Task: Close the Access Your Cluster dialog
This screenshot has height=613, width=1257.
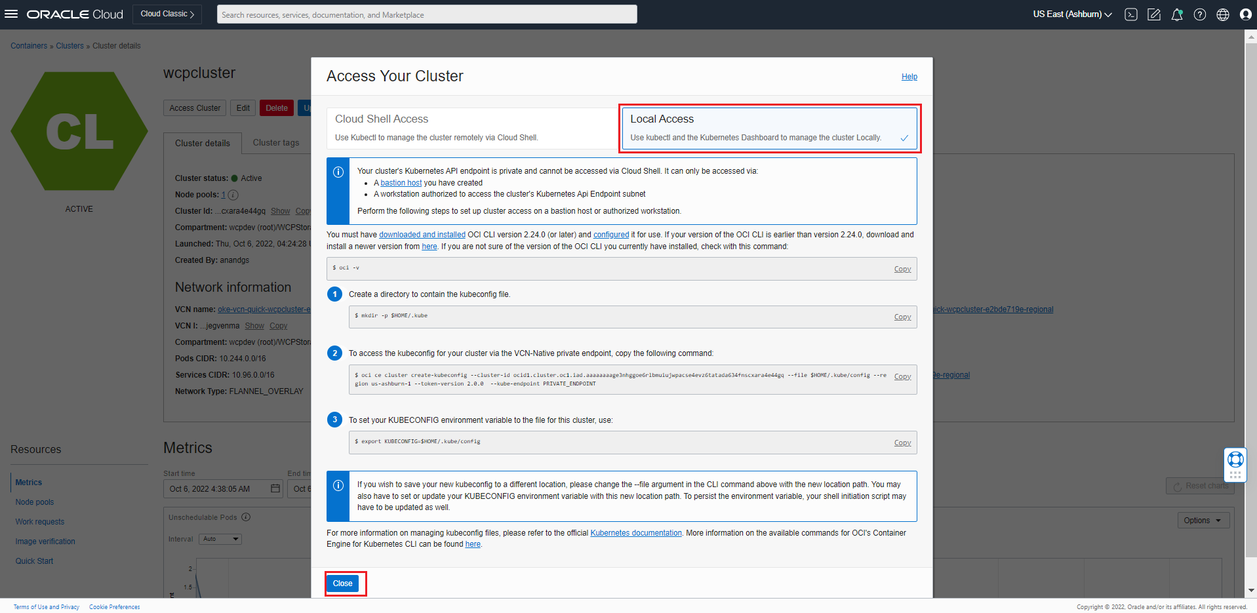Action: pos(342,583)
